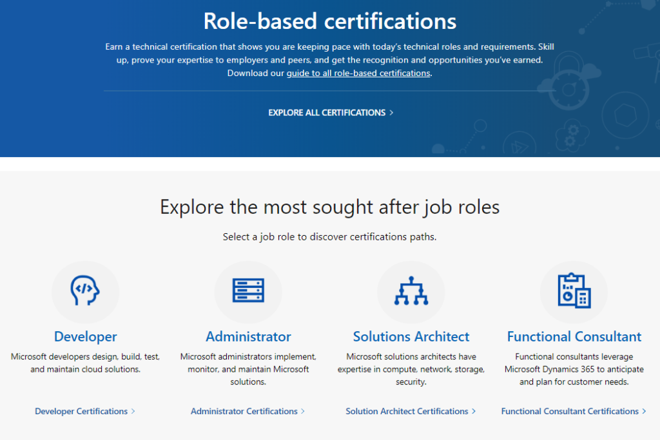This screenshot has height=440, width=660.
Task: Click the 'Microsoft administrators implement' description
Action: (x=248, y=369)
